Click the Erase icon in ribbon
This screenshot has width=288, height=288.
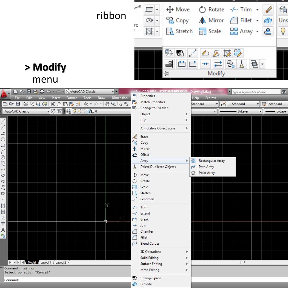pyautogui.click(x=268, y=10)
